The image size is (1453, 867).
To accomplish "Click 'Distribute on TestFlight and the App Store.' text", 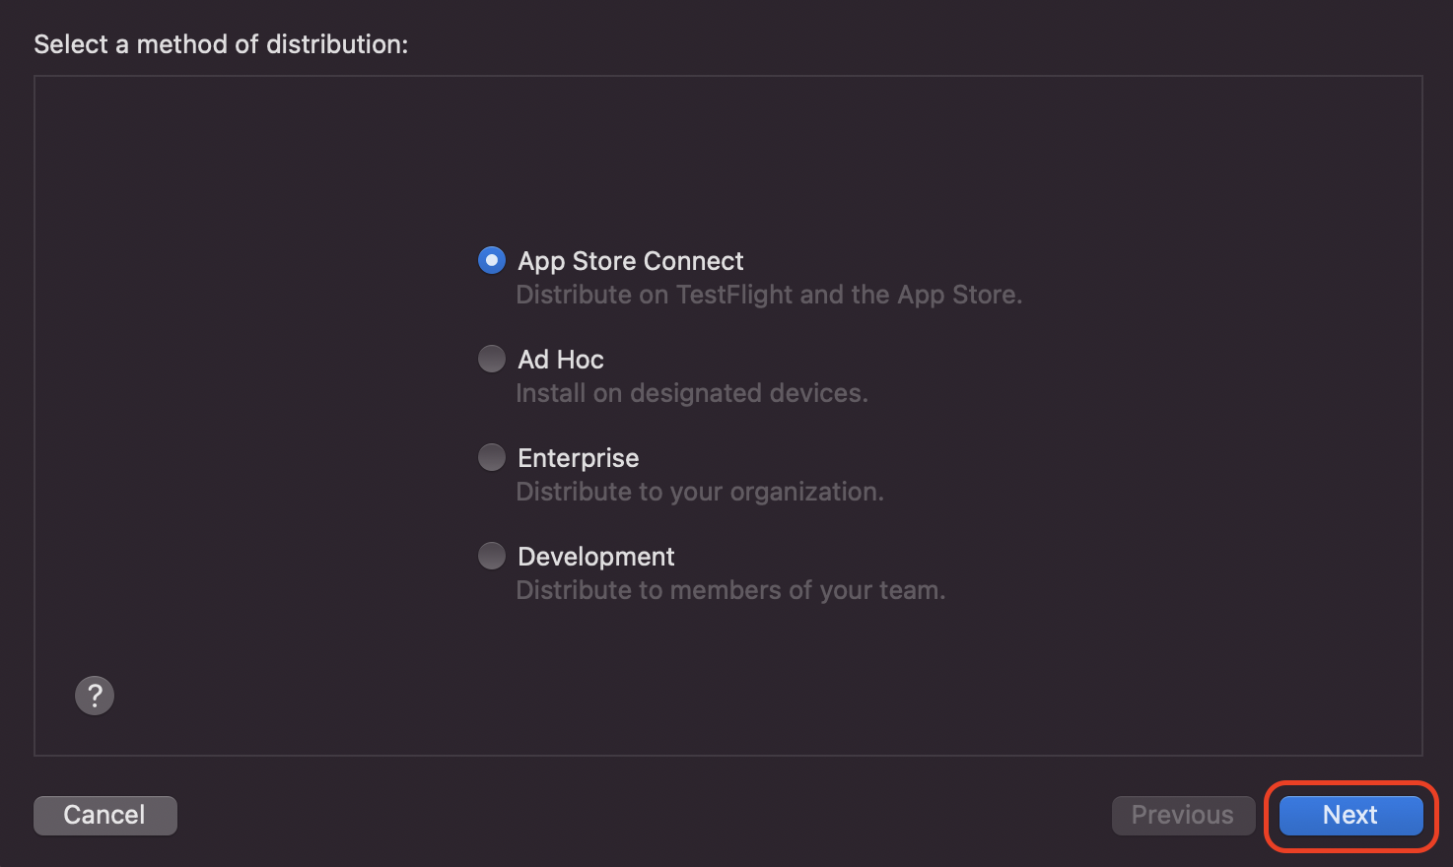I will [x=769, y=295].
